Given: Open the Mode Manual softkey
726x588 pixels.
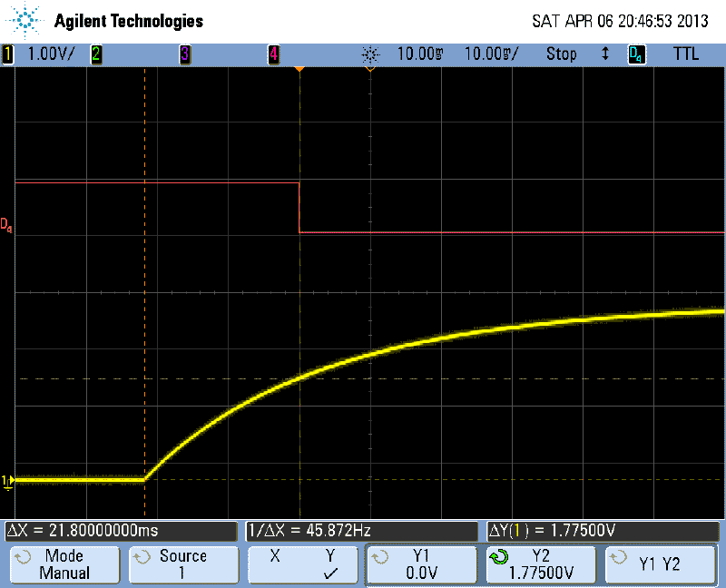Looking at the screenshot, I should tap(64, 564).
